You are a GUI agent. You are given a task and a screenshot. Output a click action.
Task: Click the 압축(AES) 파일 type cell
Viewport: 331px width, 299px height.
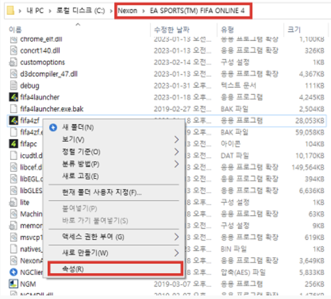coord(243,272)
